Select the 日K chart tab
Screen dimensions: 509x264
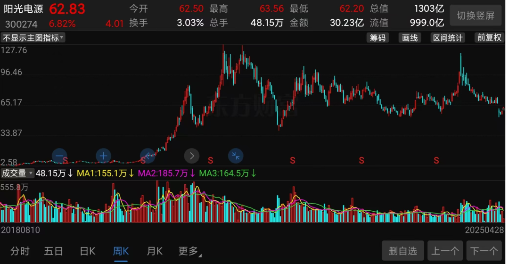click(x=88, y=251)
